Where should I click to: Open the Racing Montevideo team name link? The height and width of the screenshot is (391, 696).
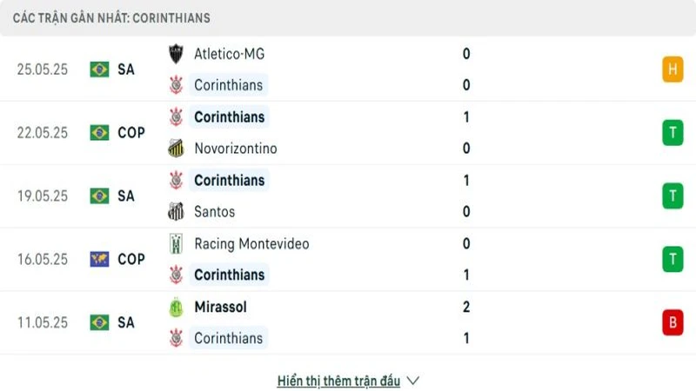click(x=251, y=244)
